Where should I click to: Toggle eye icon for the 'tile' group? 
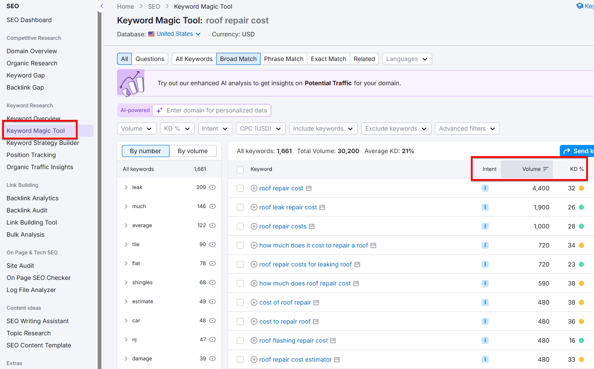[x=212, y=244]
